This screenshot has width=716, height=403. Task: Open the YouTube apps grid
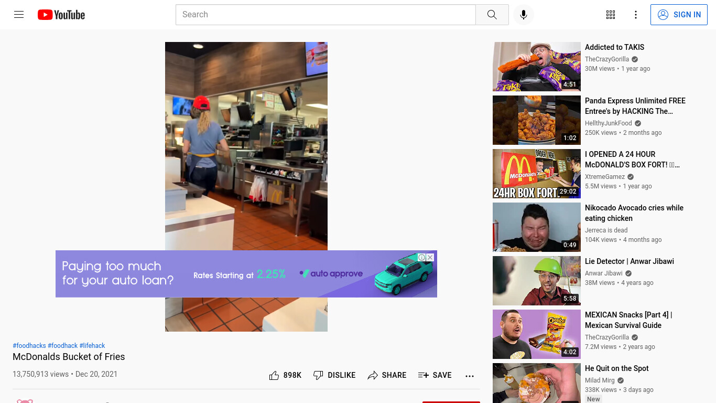coord(611,15)
